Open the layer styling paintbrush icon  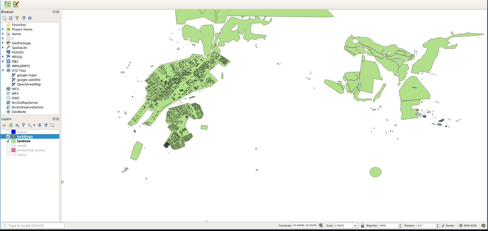click(4, 125)
